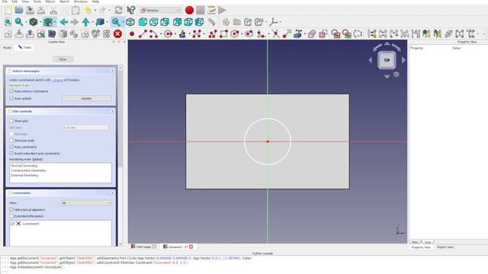Select Construction Geometry in rendering order list
Image resolution: width=488 pixels, height=274 pixels.
tap(28, 170)
